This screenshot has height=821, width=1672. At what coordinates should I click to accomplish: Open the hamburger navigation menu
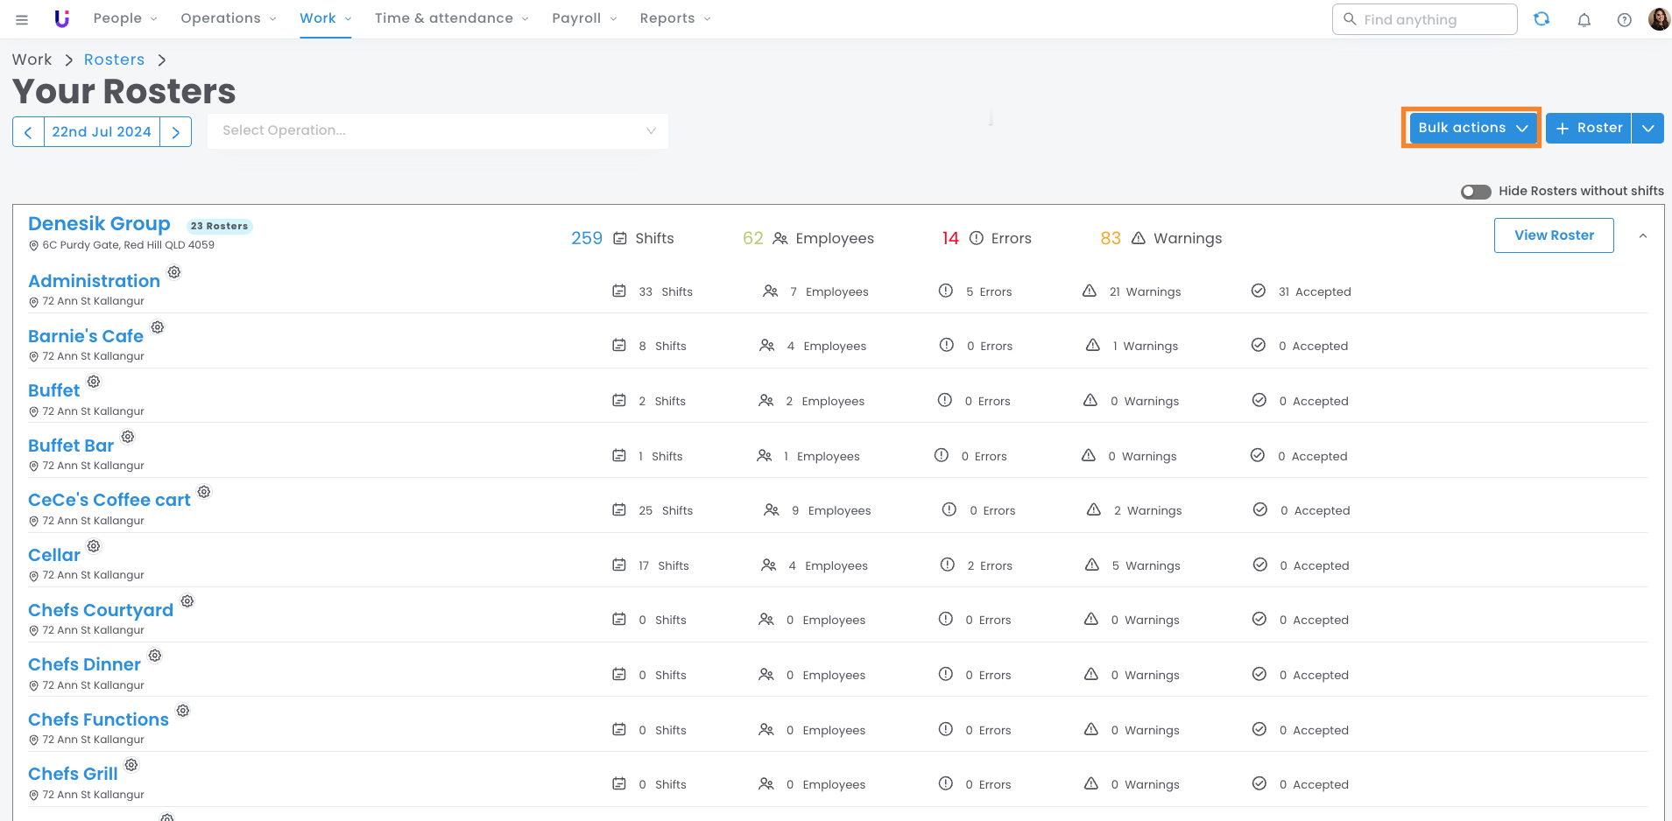click(22, 19)
